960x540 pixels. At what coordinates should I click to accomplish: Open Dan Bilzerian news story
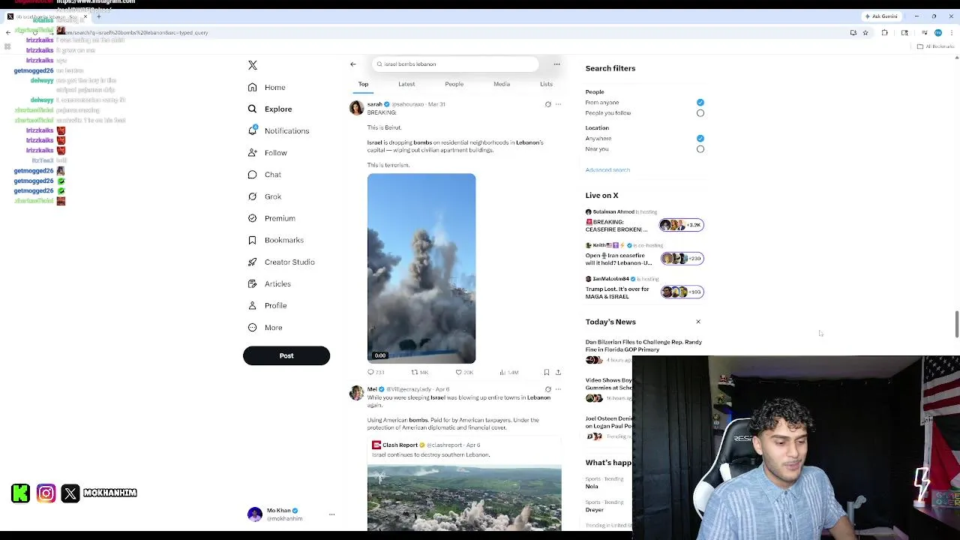pos(644,346)
